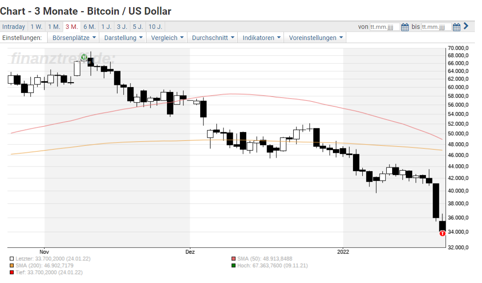The image size is (482, 283).
Task: Click the blue arrow to apply date range
Action: coord(466,26)
